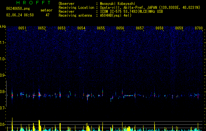The image size is (206, 131).
Task: Click the 0655 time marker
Action: pos(101,28)
